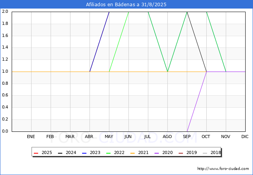
Task: Select the MAY month axis label
Action: click(109, 136)
